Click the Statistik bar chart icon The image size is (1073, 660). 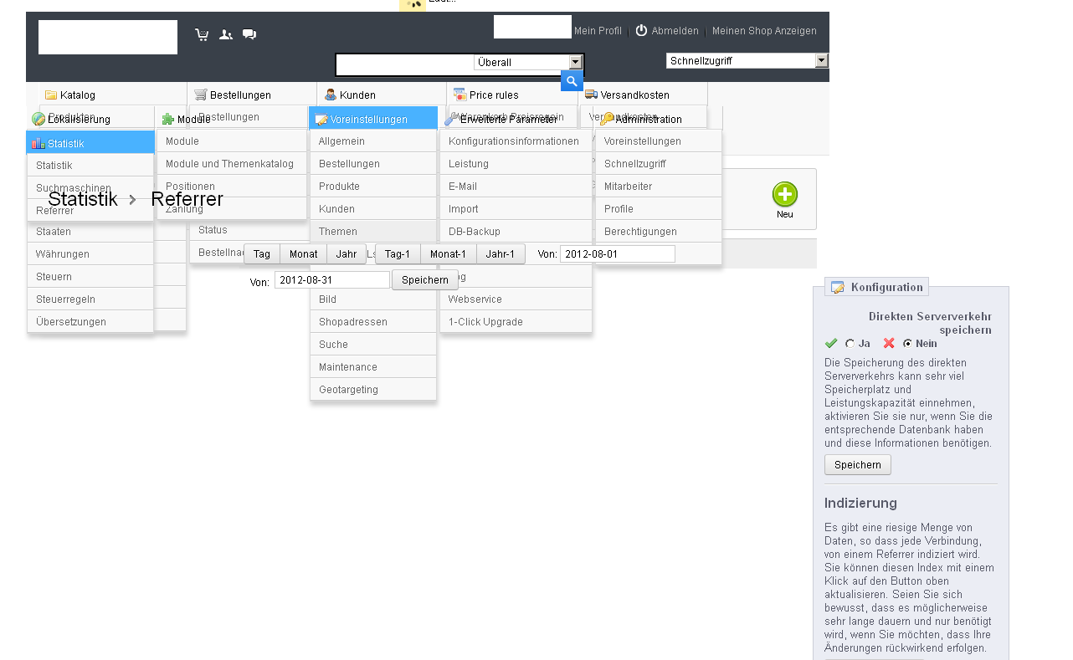39,143
